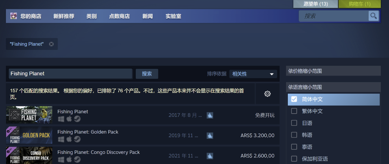The width and height of the screenshot is (389, 164).
Task: Click thumbs-up review icon for Golden Pack
Action: pyautogui.click(x=210, y=136)
